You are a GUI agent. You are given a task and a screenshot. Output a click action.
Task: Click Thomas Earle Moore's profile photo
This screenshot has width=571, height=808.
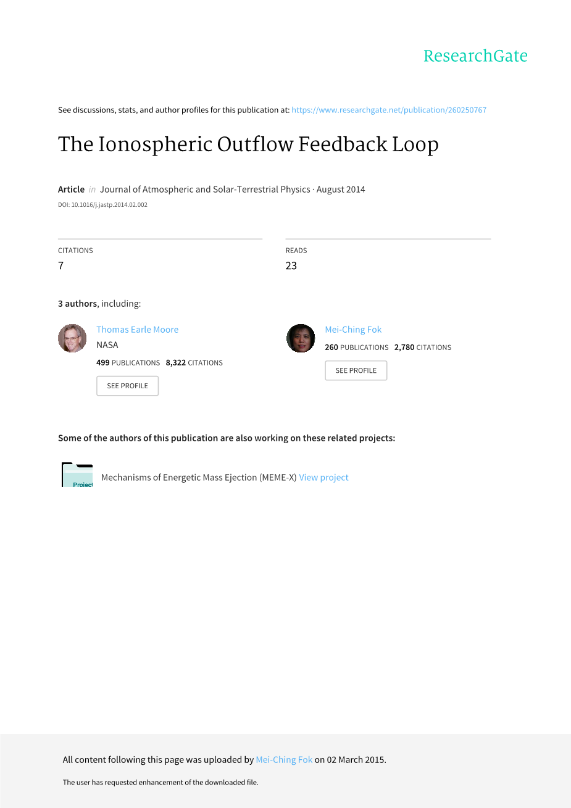[72, 338]
